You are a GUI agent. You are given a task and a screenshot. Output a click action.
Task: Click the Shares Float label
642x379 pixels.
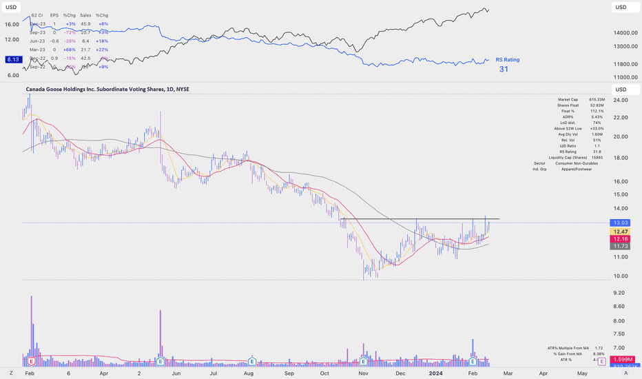point(568,105)
